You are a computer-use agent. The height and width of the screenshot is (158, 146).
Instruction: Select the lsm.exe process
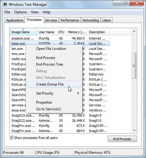[17, 49]
